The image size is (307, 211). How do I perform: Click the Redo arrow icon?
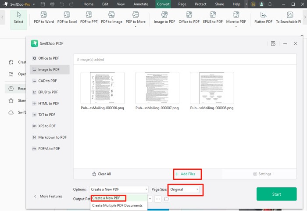(x=71, y=4)
